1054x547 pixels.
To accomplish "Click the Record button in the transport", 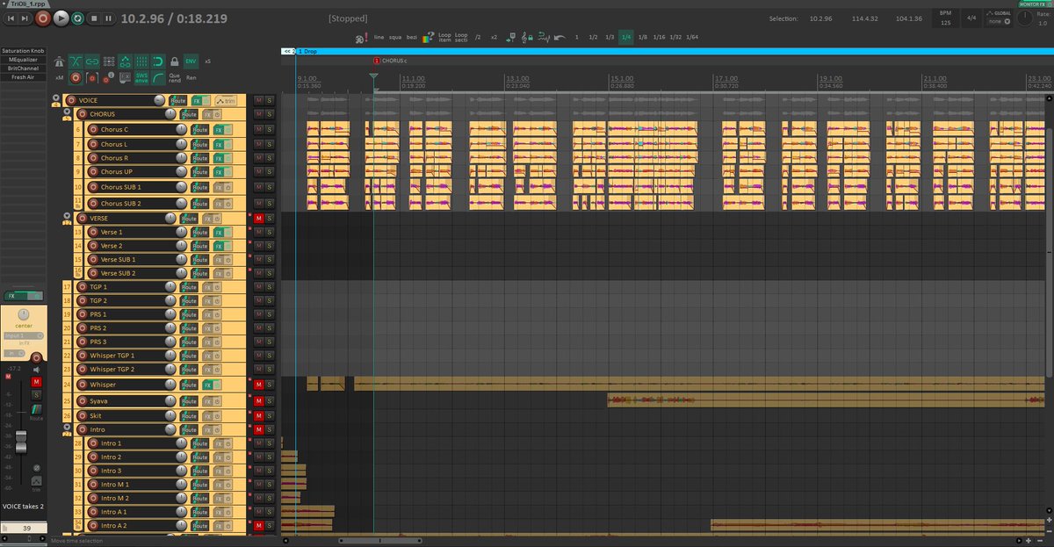I will click(x=42, y=17).
